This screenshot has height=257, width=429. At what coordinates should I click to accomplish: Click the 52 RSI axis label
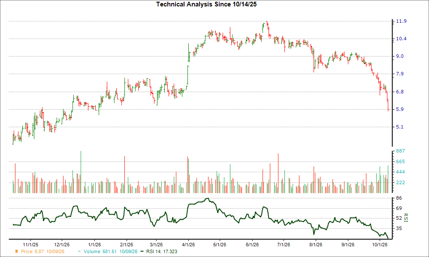(399, 218)
